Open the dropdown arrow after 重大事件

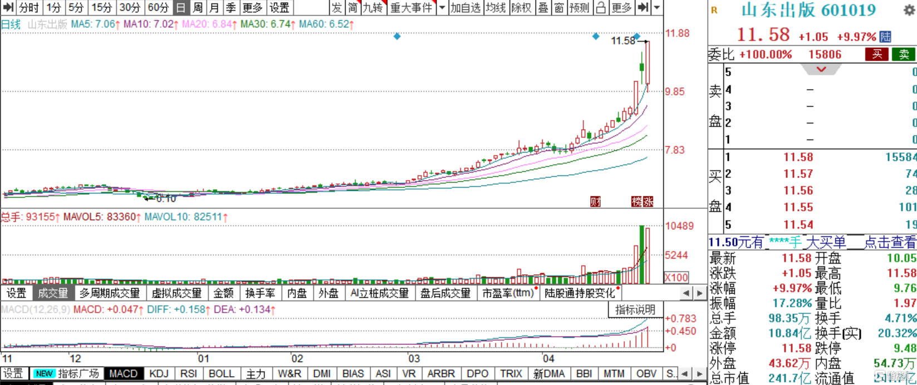(x=443, y=8)
